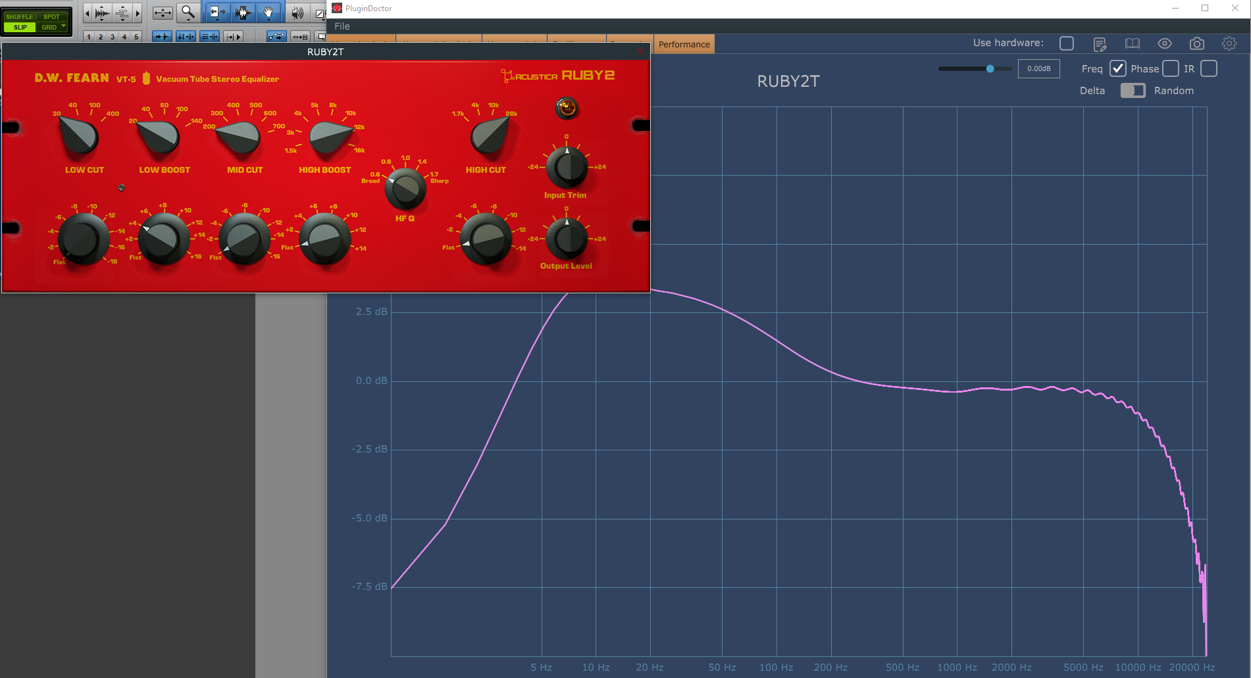
Task: Close the RUBY2T plugin window
Action: pyautogui.click(x=640, y=51)
